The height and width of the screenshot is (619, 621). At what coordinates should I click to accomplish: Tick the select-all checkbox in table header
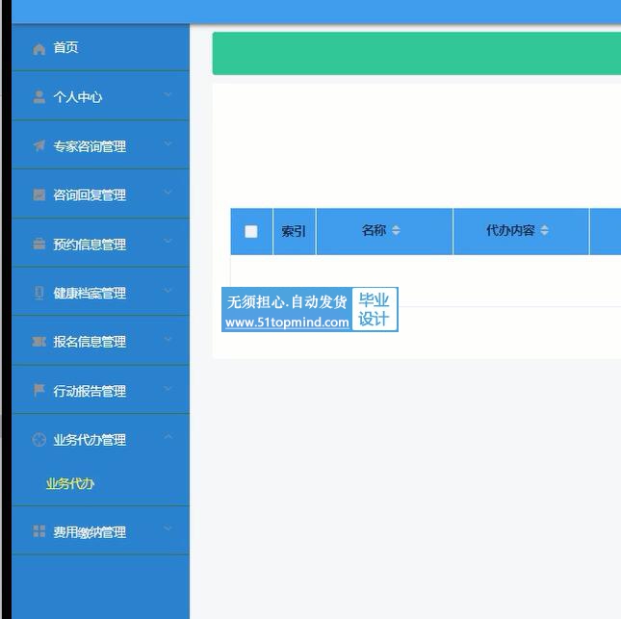click(x=251, y=231)
